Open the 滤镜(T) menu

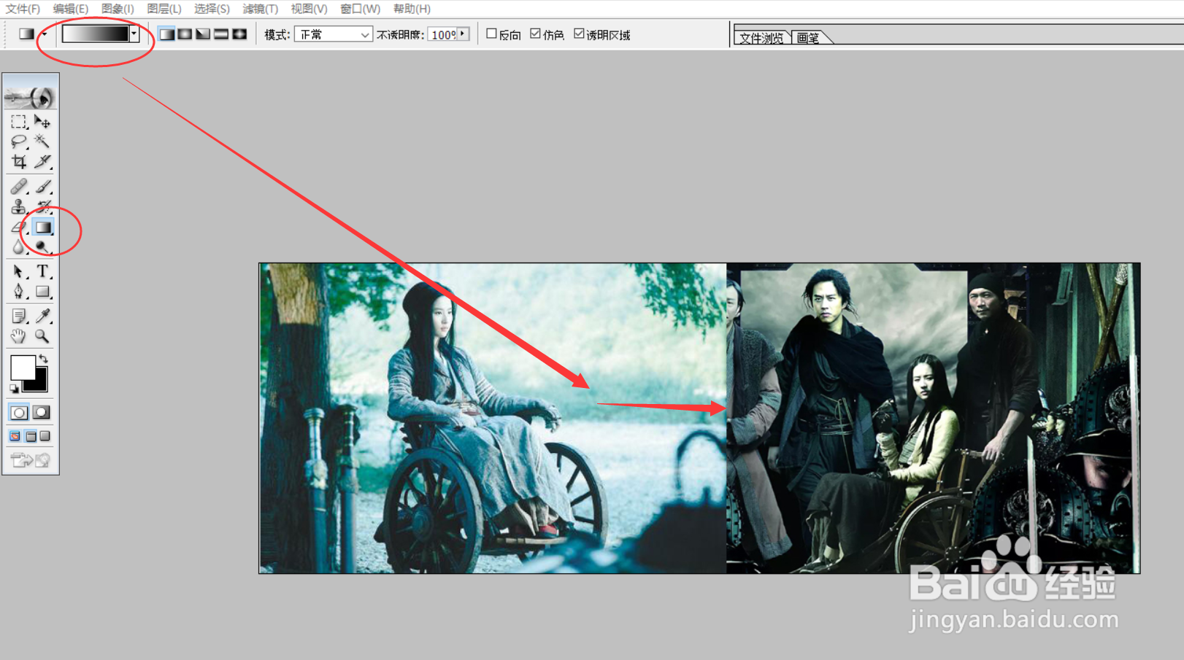point(261,9)
